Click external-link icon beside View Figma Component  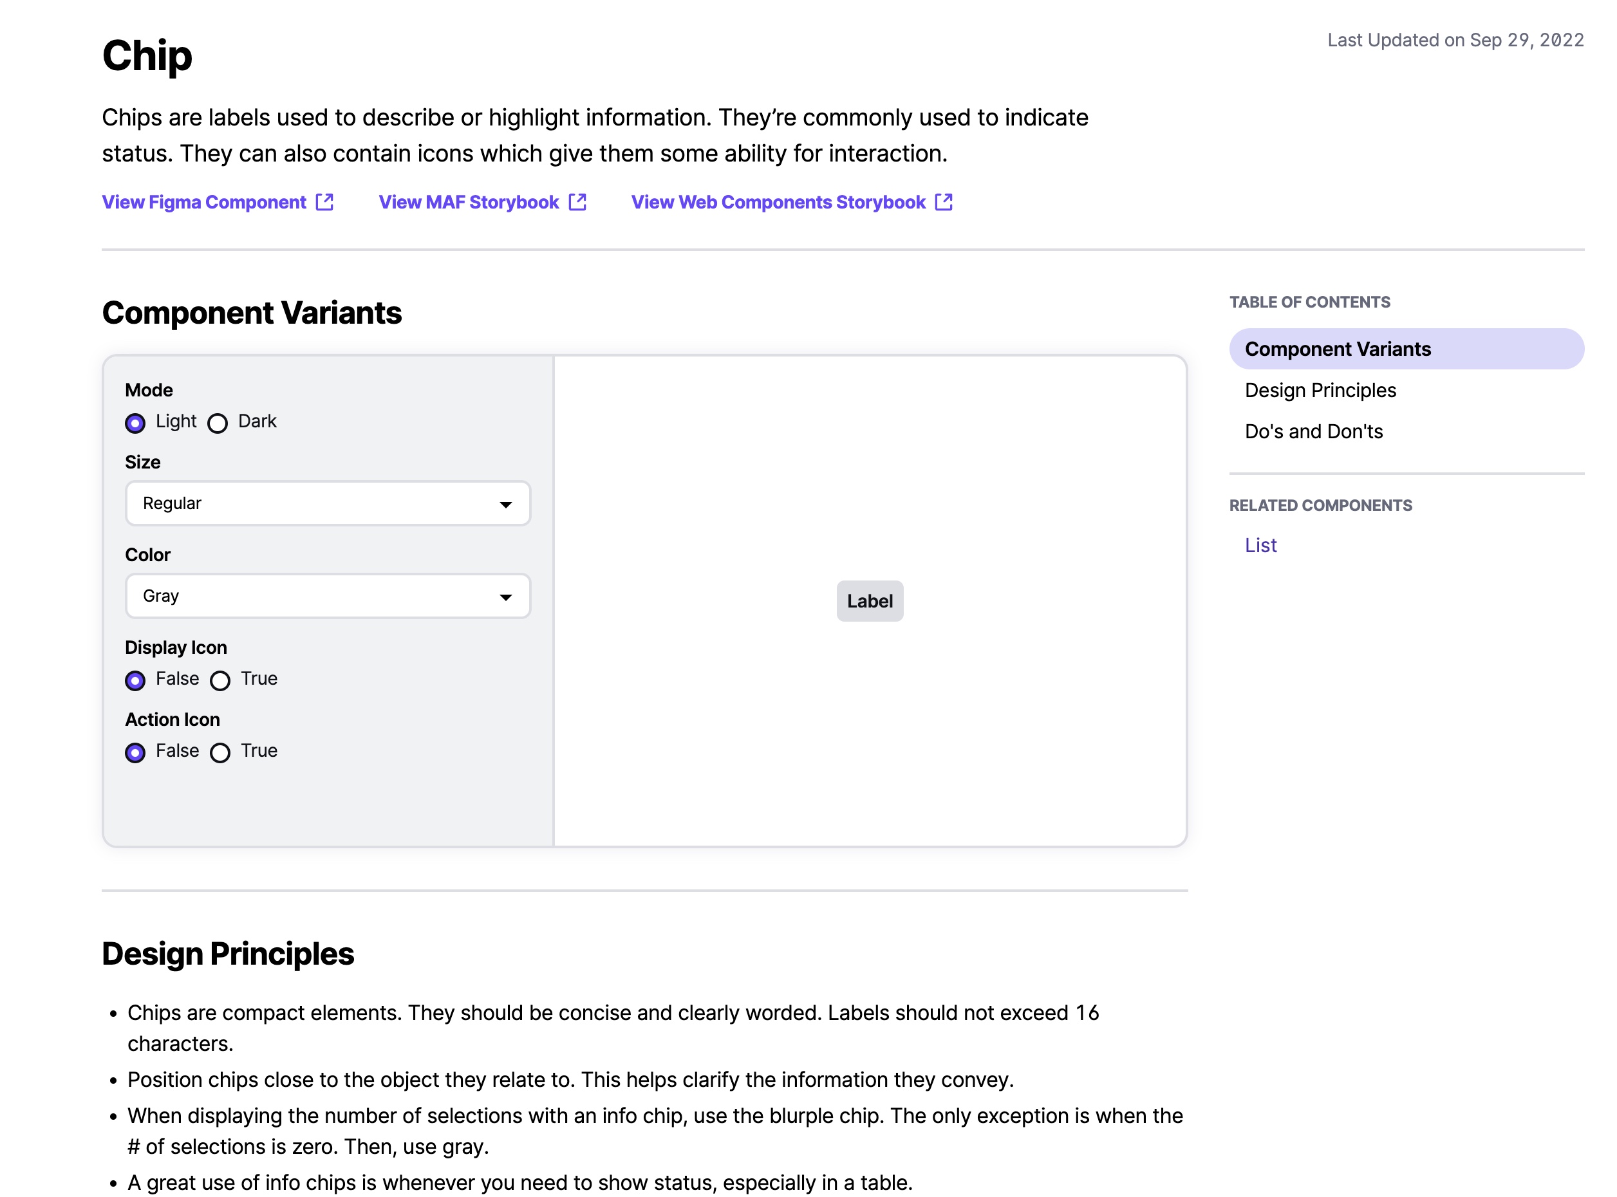point(324,202)
